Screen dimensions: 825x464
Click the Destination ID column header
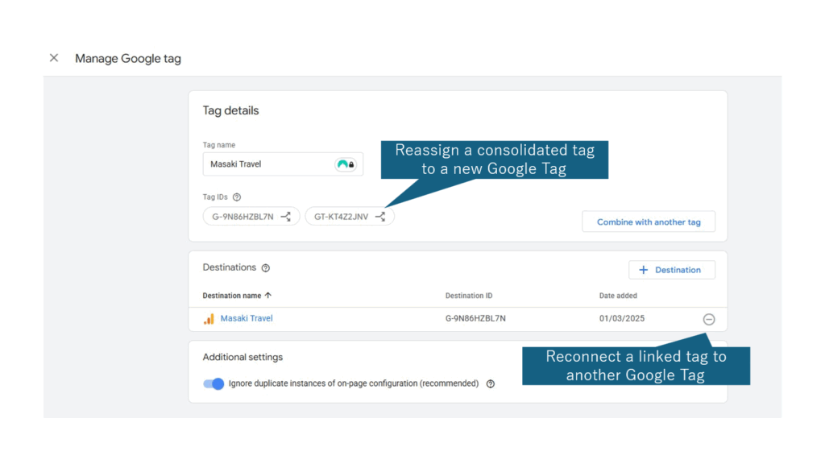click(x=469, y=296)
